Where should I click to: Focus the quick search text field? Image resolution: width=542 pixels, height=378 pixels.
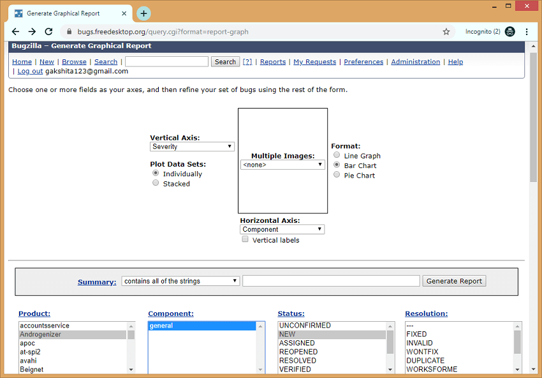tap(166, 61)
